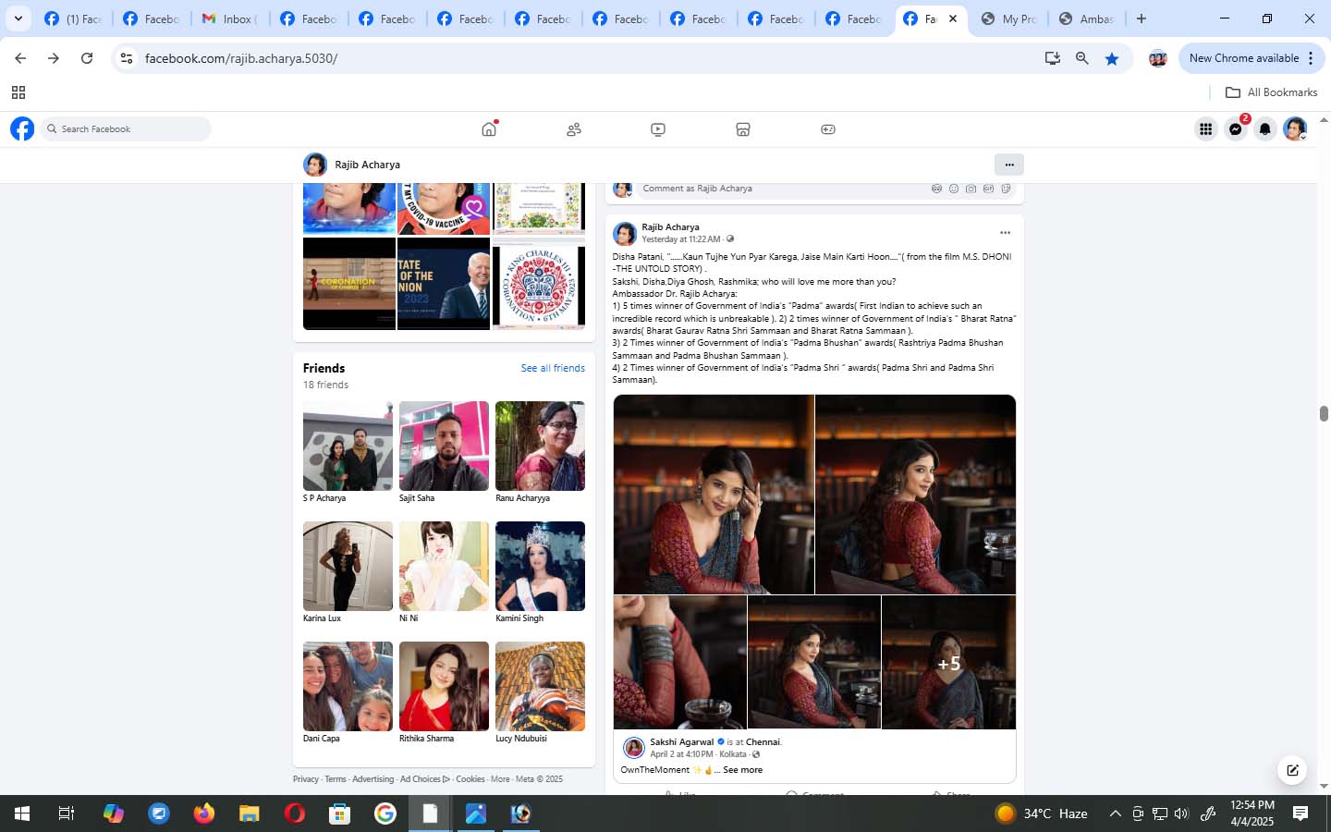Open the profile three-dots menu button
Image resolution: width=1331 pixels, height=832 pixels.
click(1009, 165)
